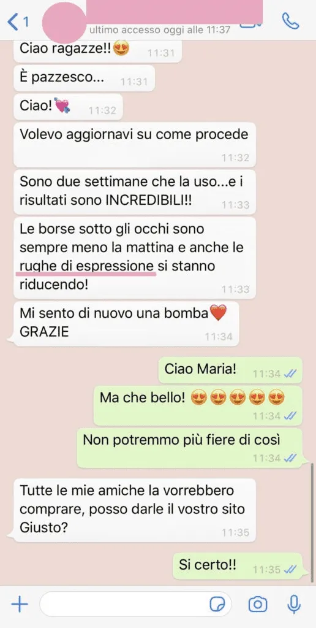Tap the 'È pazzesco...' message
316x628 pixels.
[84, 78]
